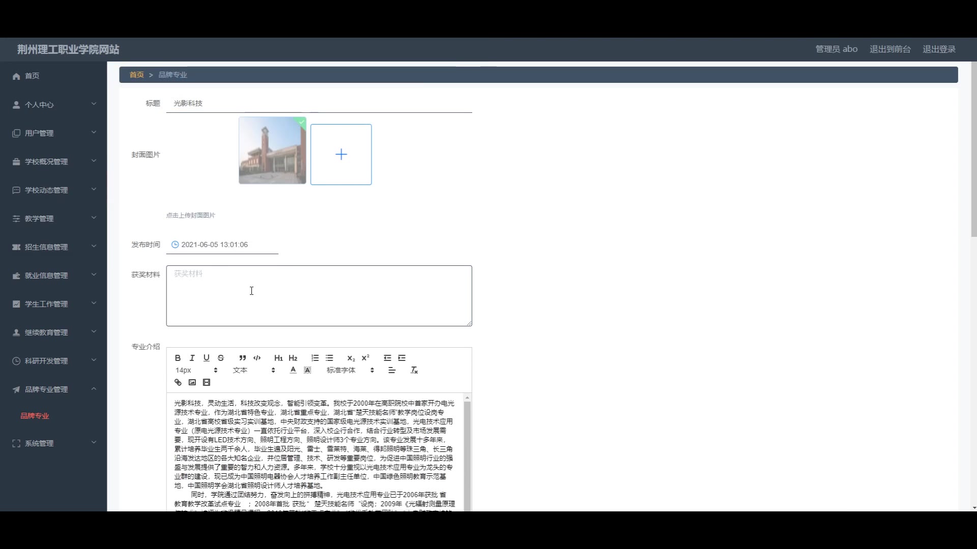Create a bulleted list

pyautogui.click(x=329, y=358)
